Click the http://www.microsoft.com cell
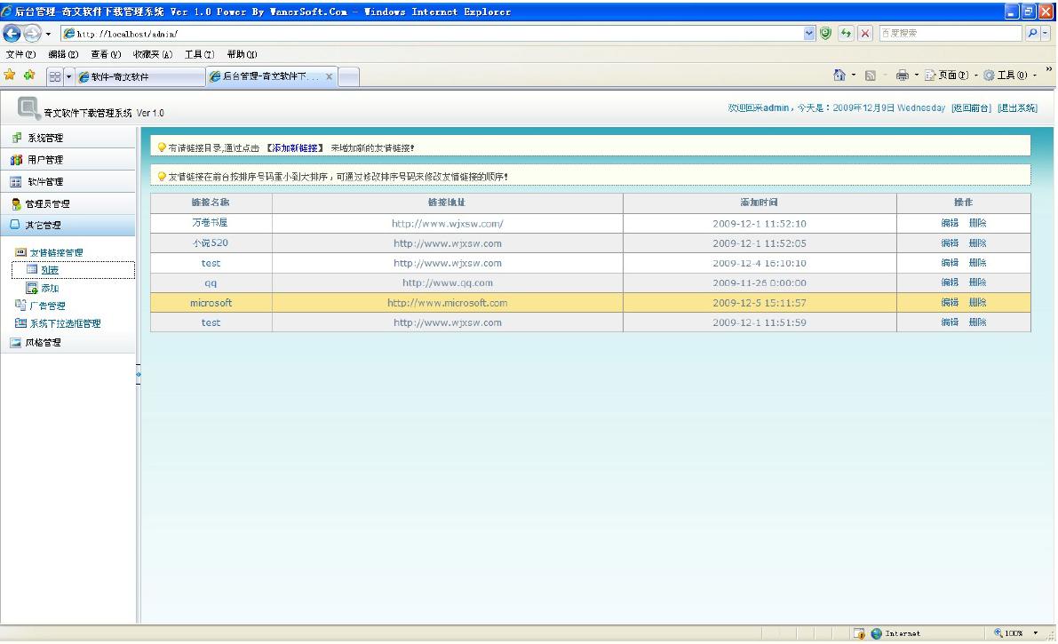Screen dimensions: 1058x644 coord(448,303)
